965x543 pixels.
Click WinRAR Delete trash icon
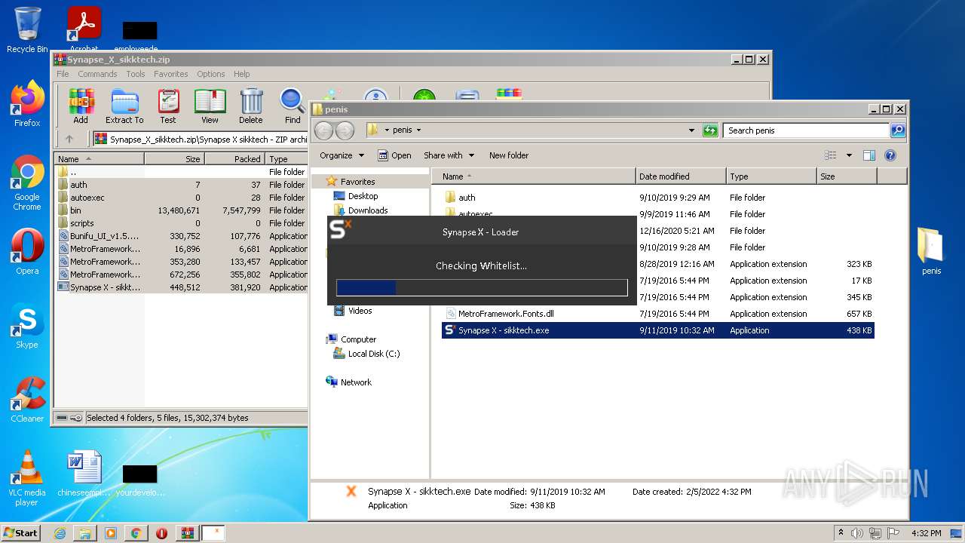pyautogui.click(x=251, y=105)
